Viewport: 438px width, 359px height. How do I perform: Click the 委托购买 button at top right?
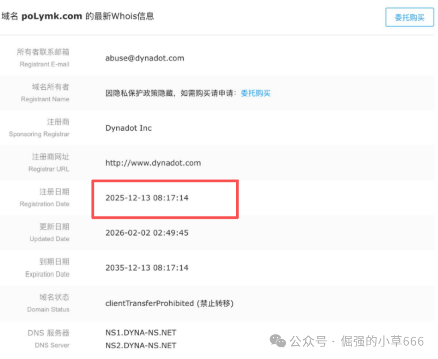coord(409,18)
